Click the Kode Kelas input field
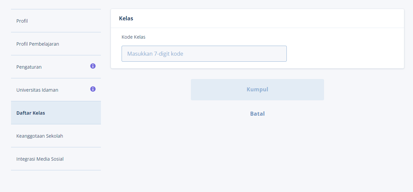The height and width of the screenshot is (192, 413). click(x=204, y=54)
